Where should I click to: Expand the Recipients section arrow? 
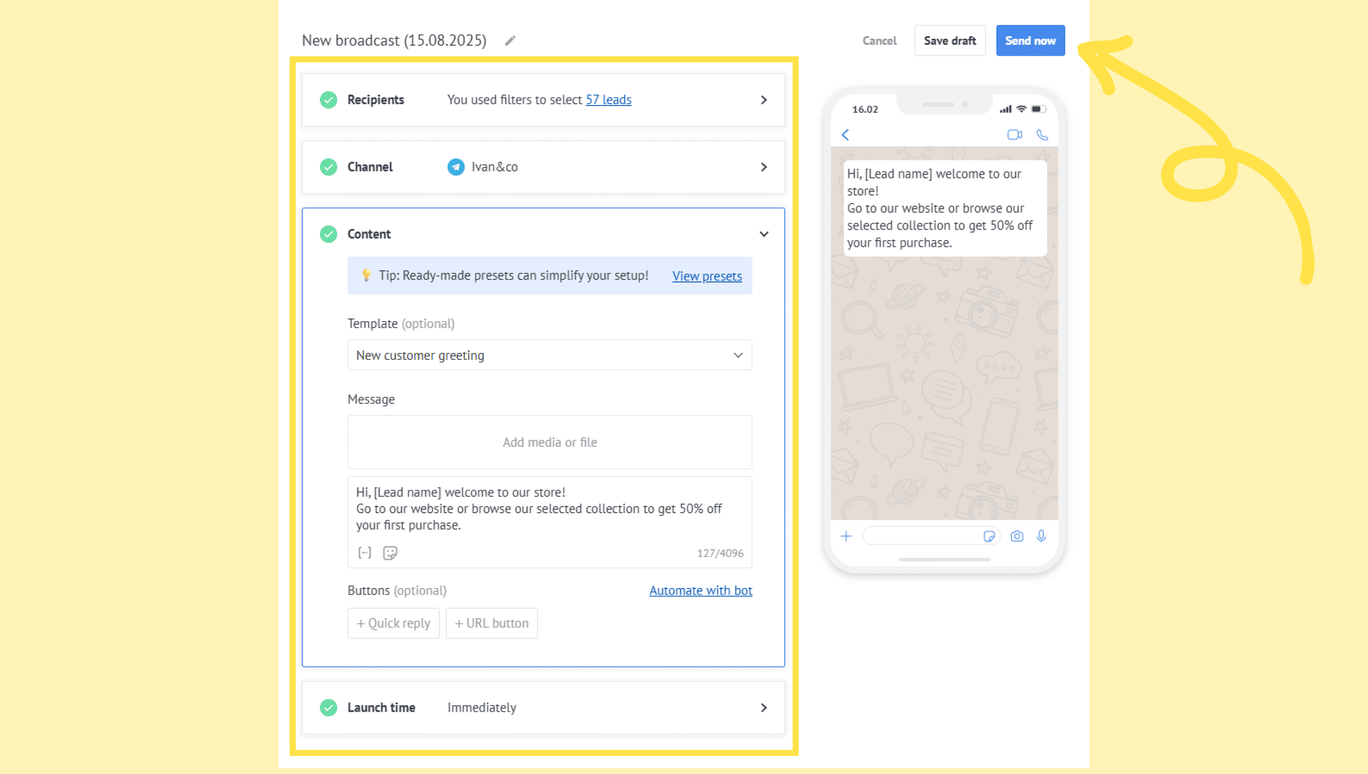point(764,100)
